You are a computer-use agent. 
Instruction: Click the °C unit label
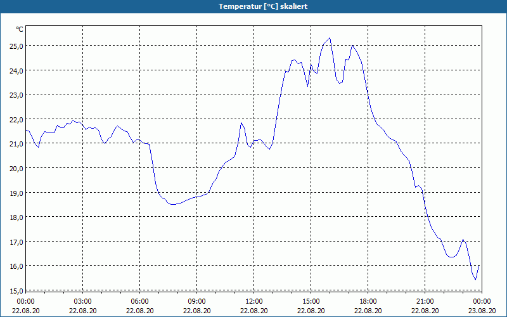point(20,29)
